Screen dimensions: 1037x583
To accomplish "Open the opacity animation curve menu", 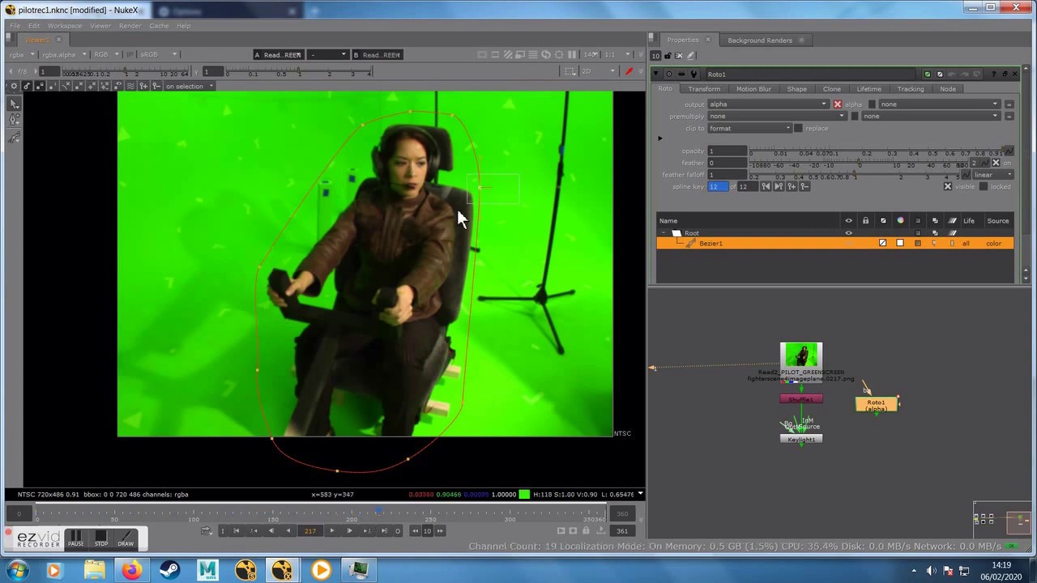I will click(1009, 151).
